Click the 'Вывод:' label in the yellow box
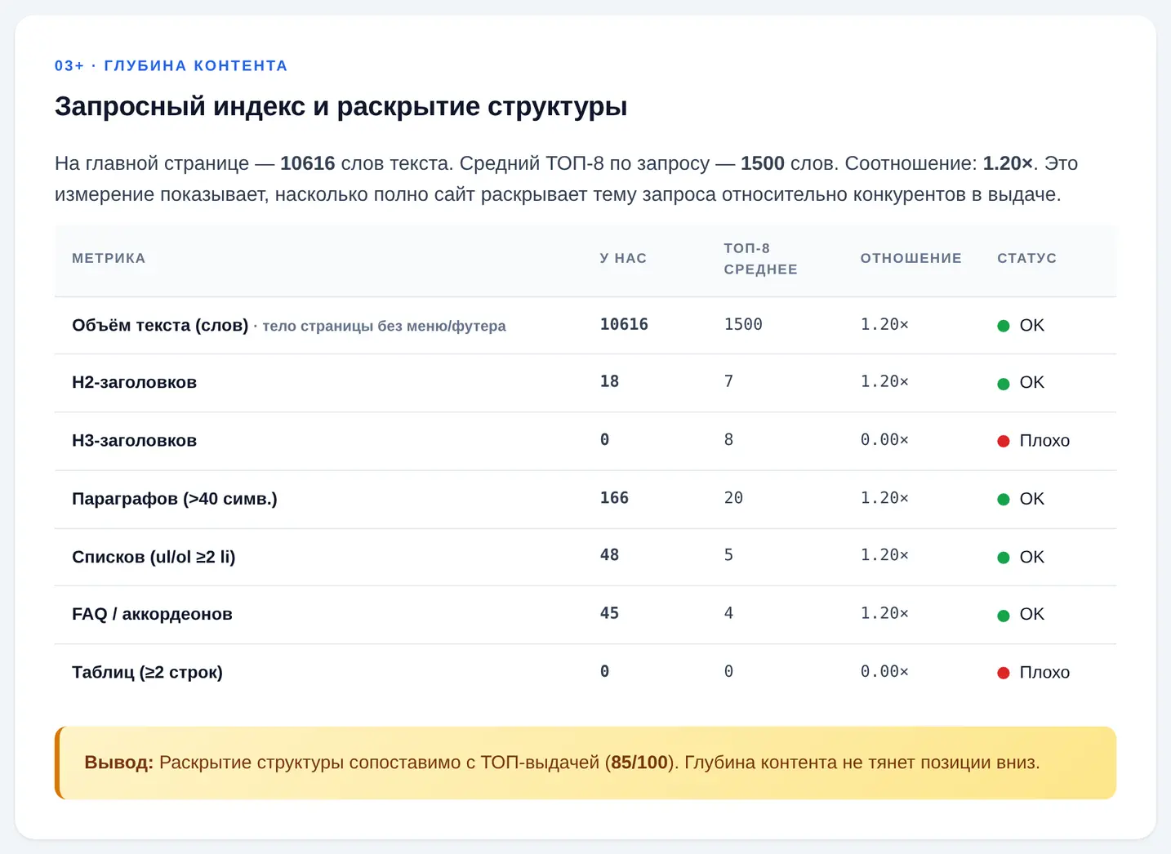1171x854 pixels. [118, 763]
